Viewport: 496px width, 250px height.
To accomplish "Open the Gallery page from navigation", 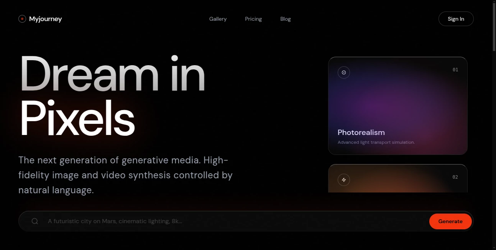I will (x=218, y=19).
